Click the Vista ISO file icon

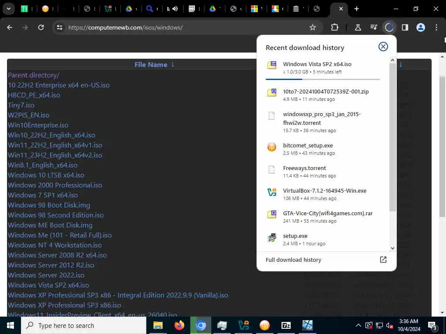(x=272, y=65)
